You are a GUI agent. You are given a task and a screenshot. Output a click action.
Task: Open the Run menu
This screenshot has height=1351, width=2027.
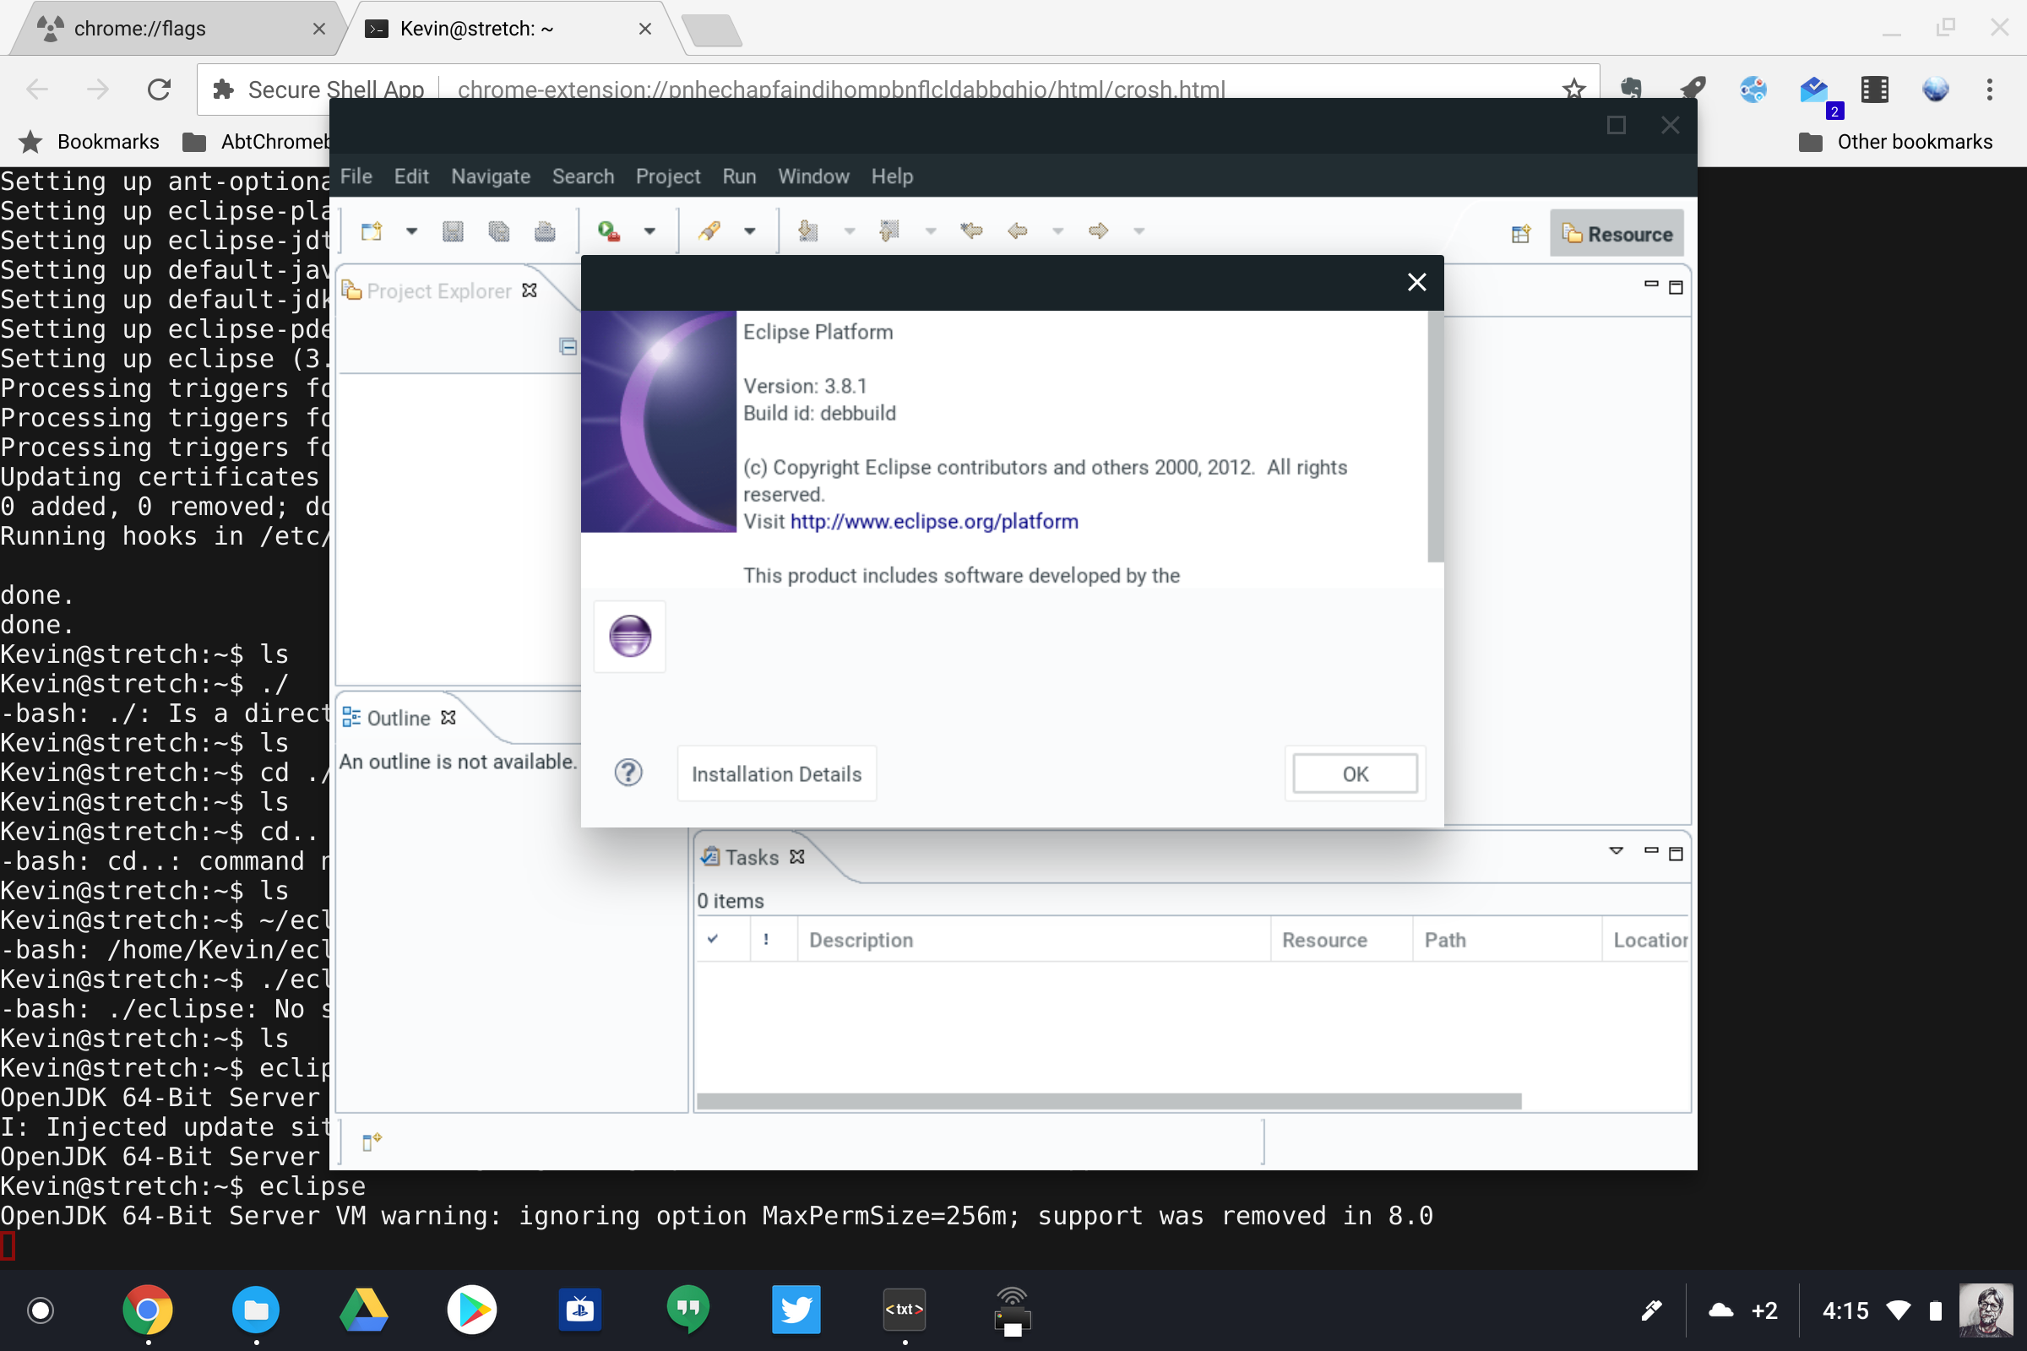740,176
